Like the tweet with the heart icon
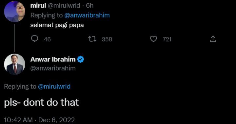This screenshot has height=124, width=236. pyautogui.click(x=153, y=39)
